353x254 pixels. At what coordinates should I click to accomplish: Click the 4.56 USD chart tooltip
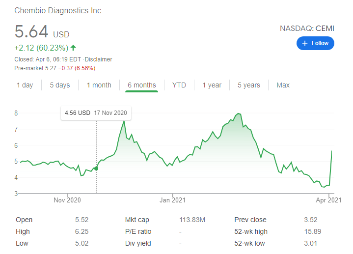click(x=96, y=113)
